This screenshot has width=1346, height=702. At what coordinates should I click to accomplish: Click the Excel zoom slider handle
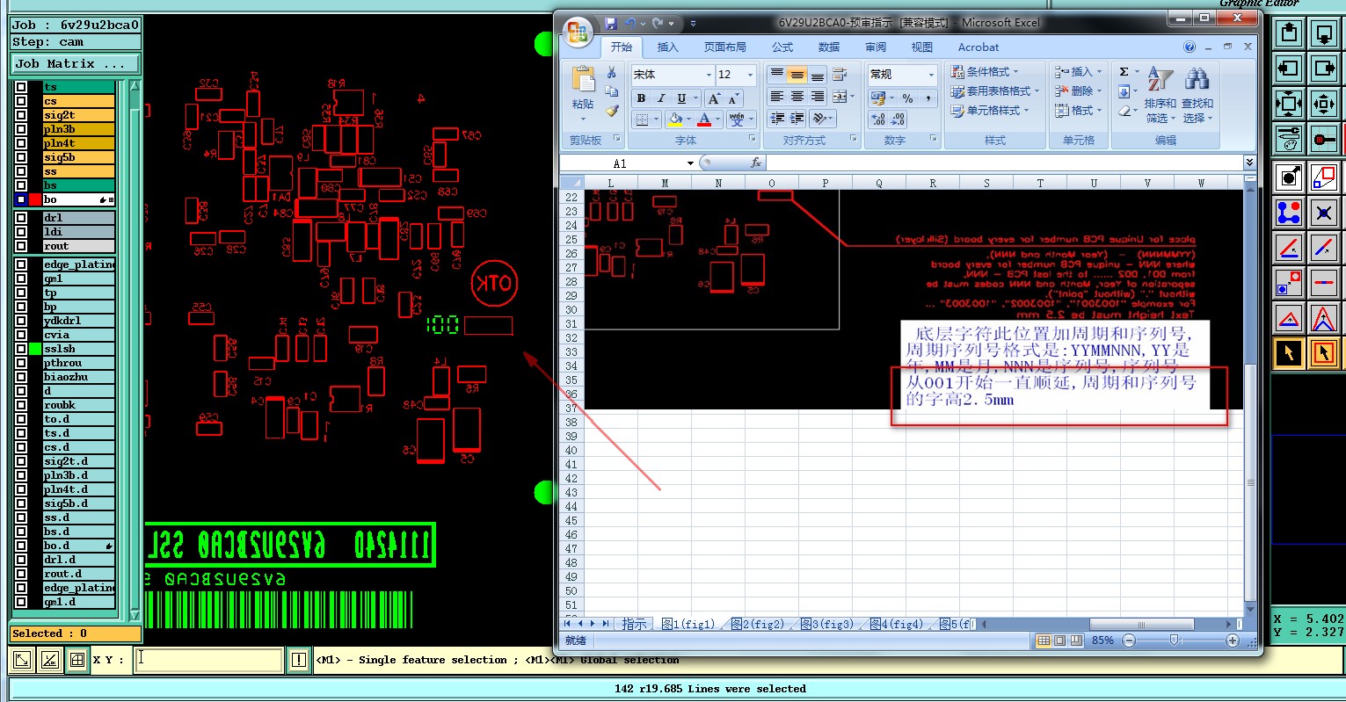coord(1174,640)
